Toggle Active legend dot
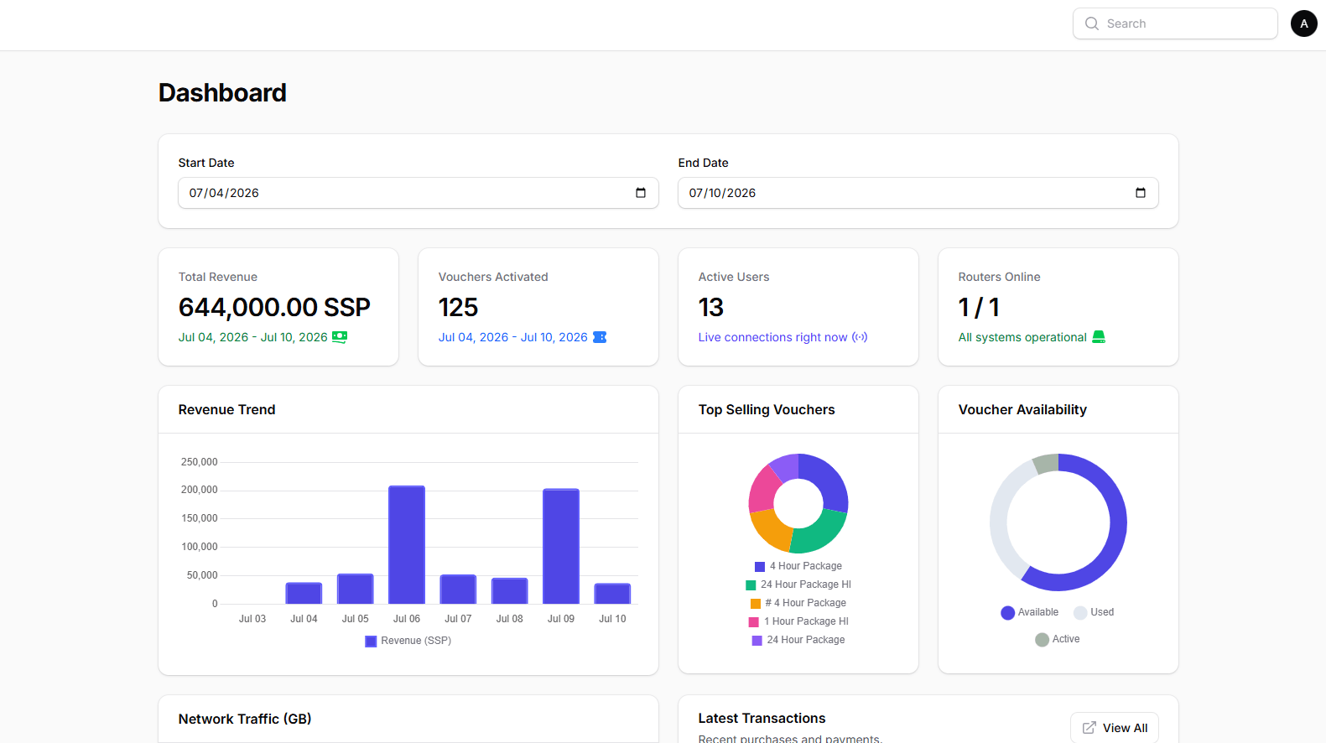Image resolution: width=1326 pixels, height=743 pixels. [1042, 640]
